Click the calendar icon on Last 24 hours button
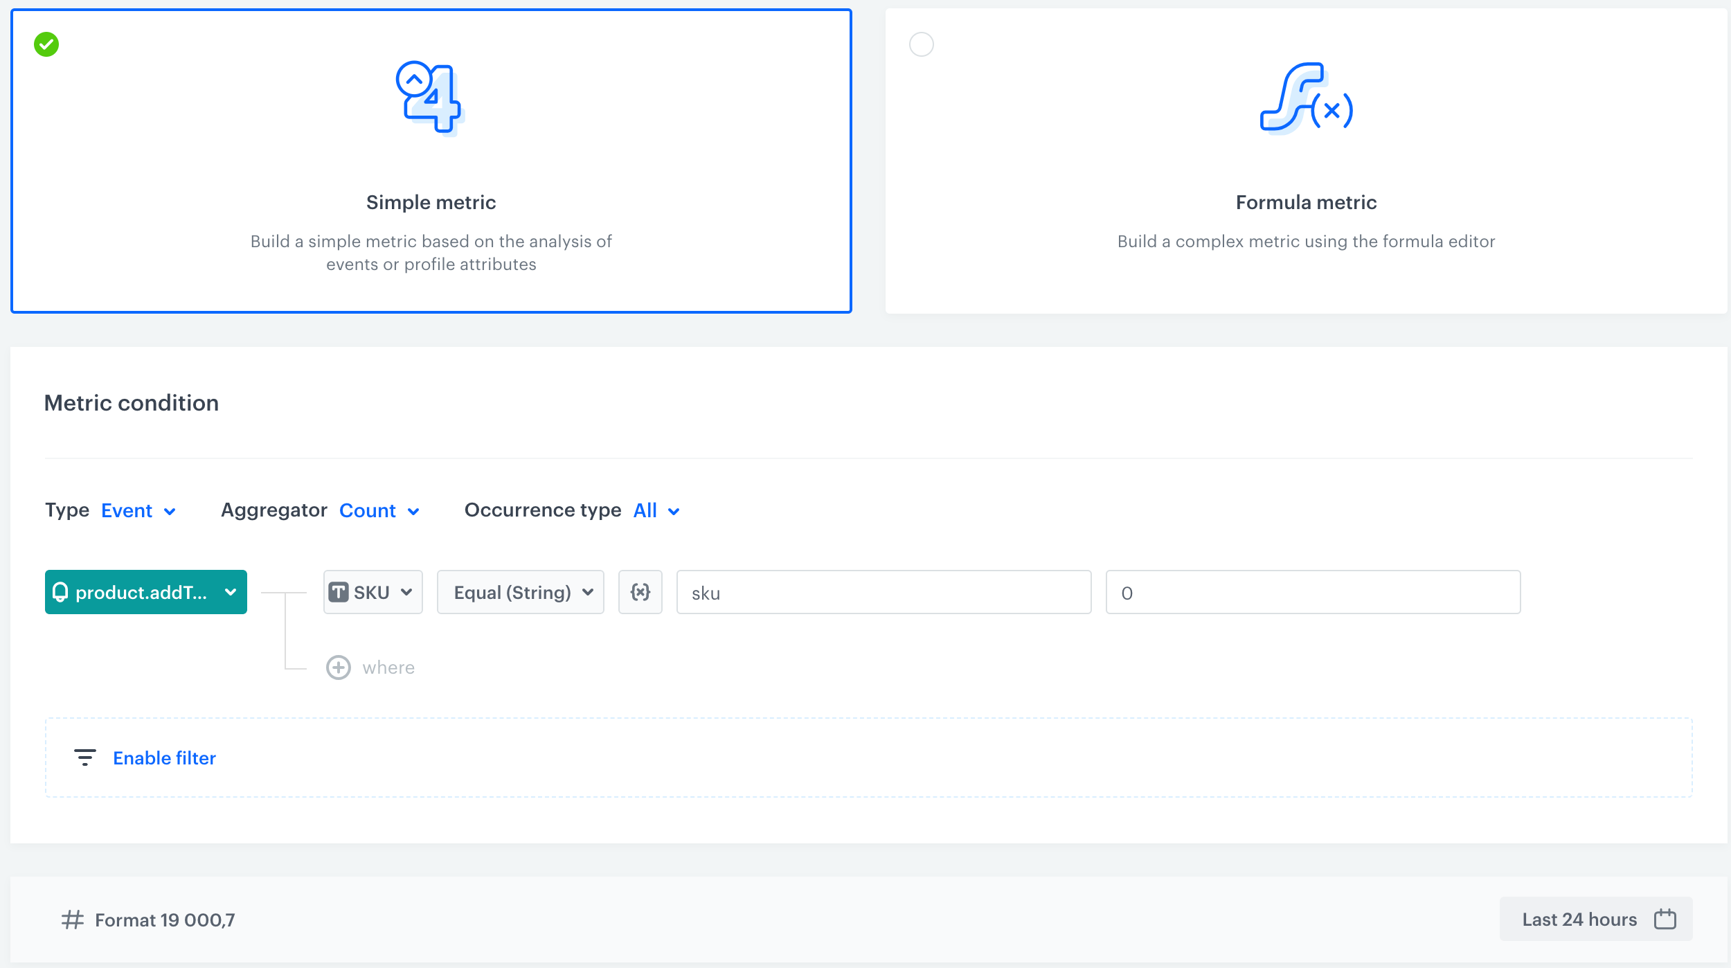 [1666, 919]
